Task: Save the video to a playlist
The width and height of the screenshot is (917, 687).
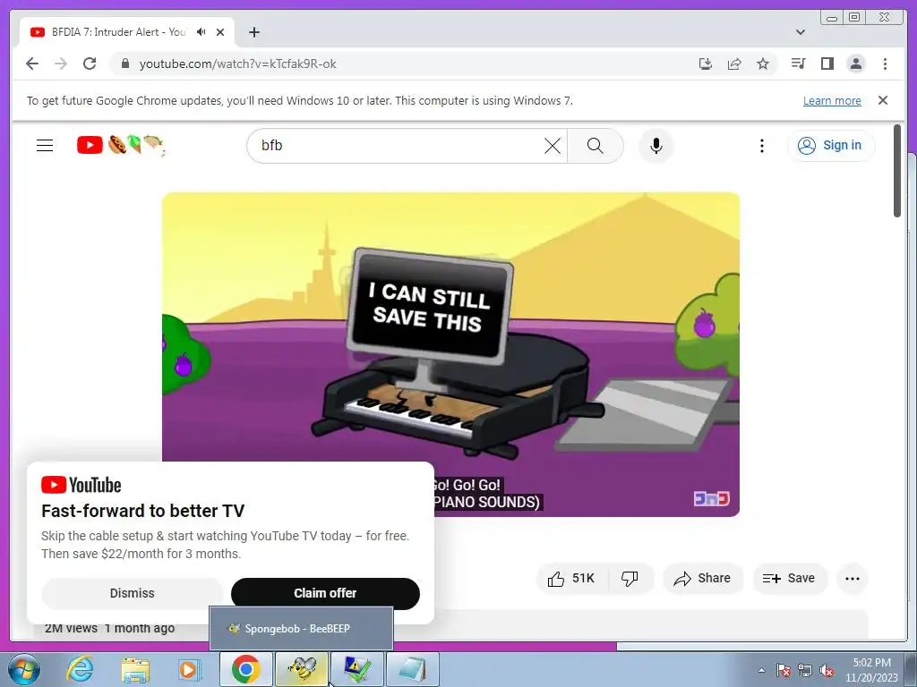Action: pos(790,579)
